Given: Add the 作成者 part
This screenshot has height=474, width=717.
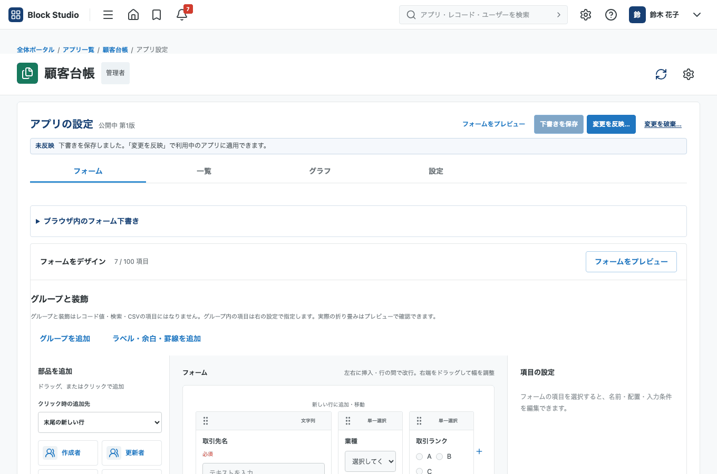Looking at the screenshot, I should pyautogui.click(x=68, y=453).
